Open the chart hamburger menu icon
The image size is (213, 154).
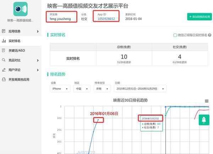coord(207,101)
